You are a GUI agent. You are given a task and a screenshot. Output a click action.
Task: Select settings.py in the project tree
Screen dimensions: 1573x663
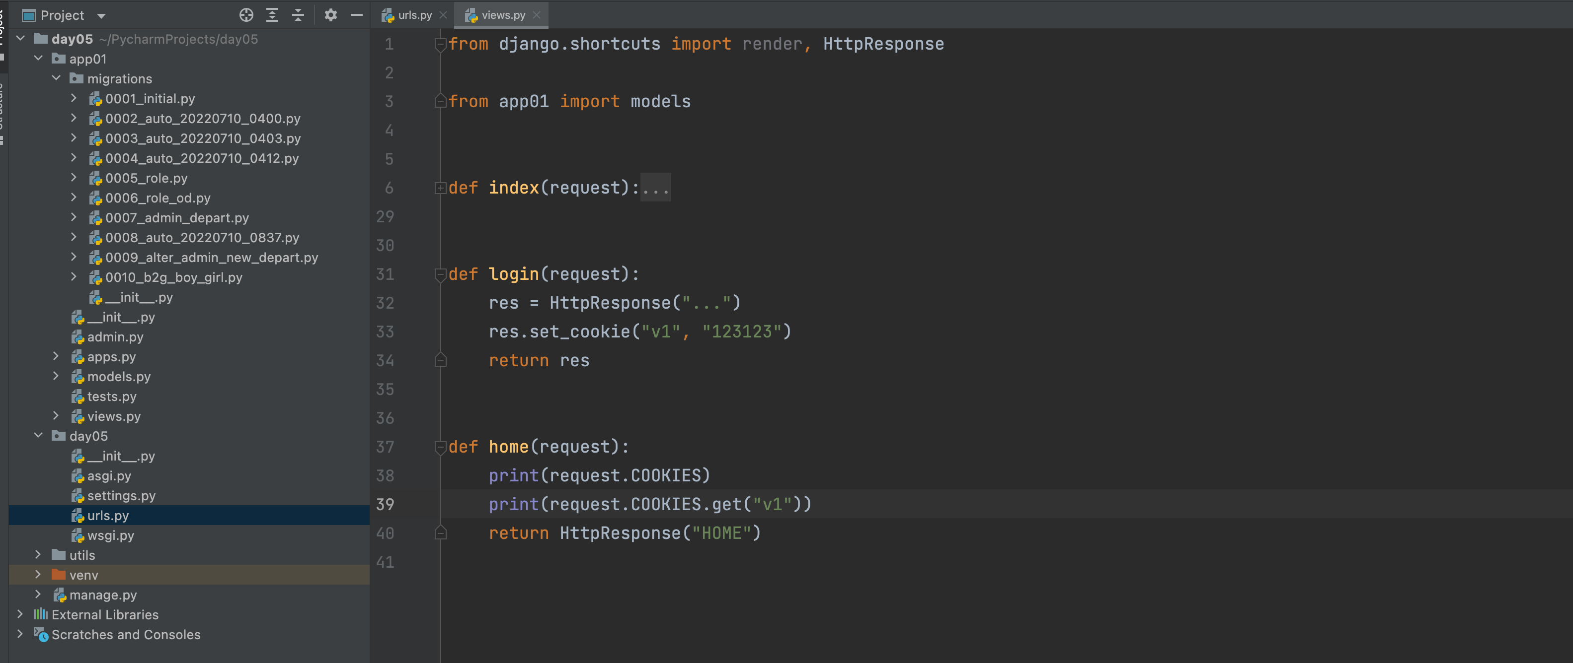pyautogui.click(x=121, y=496)
